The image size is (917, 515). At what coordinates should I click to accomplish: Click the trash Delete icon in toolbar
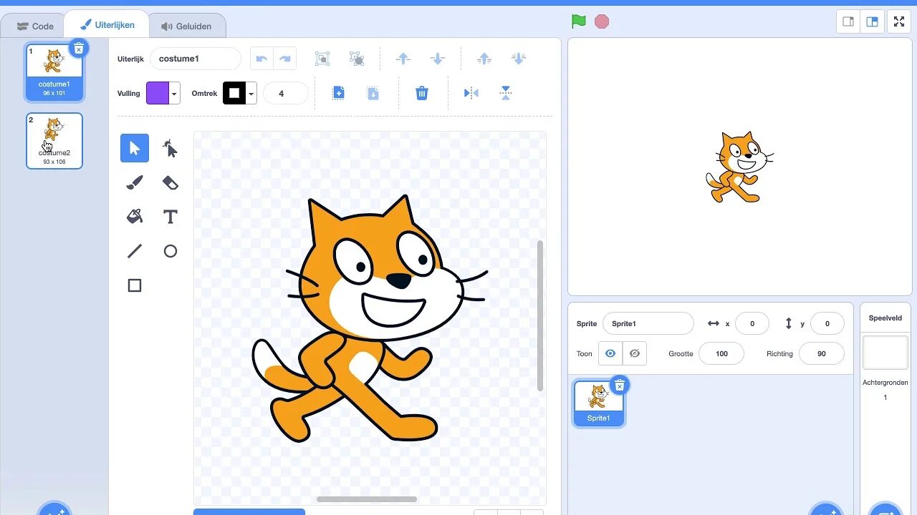[422, 93]
